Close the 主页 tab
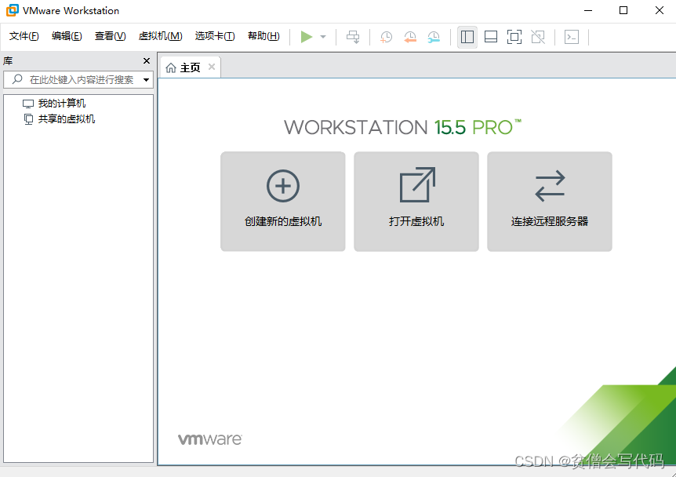Viewport: 676px width, 477px height. tap(212, 67)
